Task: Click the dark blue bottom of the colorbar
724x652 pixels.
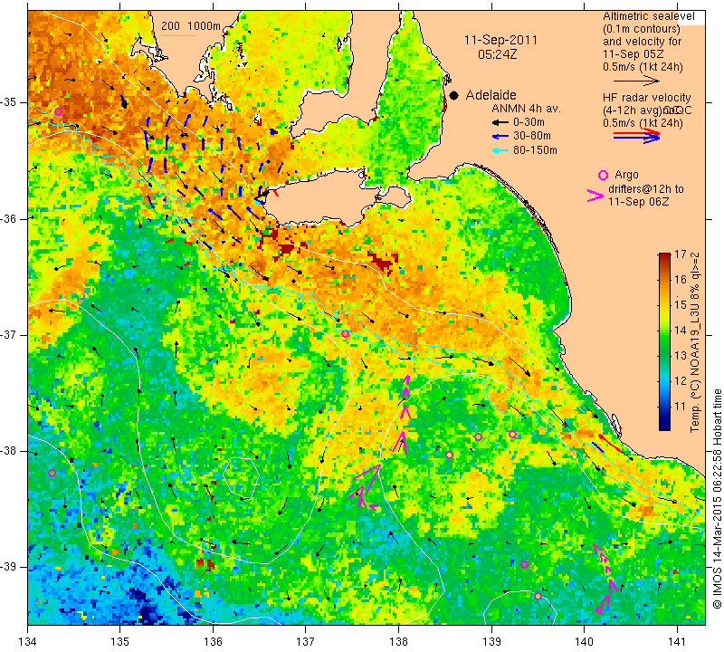Action: tap(664, 426)
